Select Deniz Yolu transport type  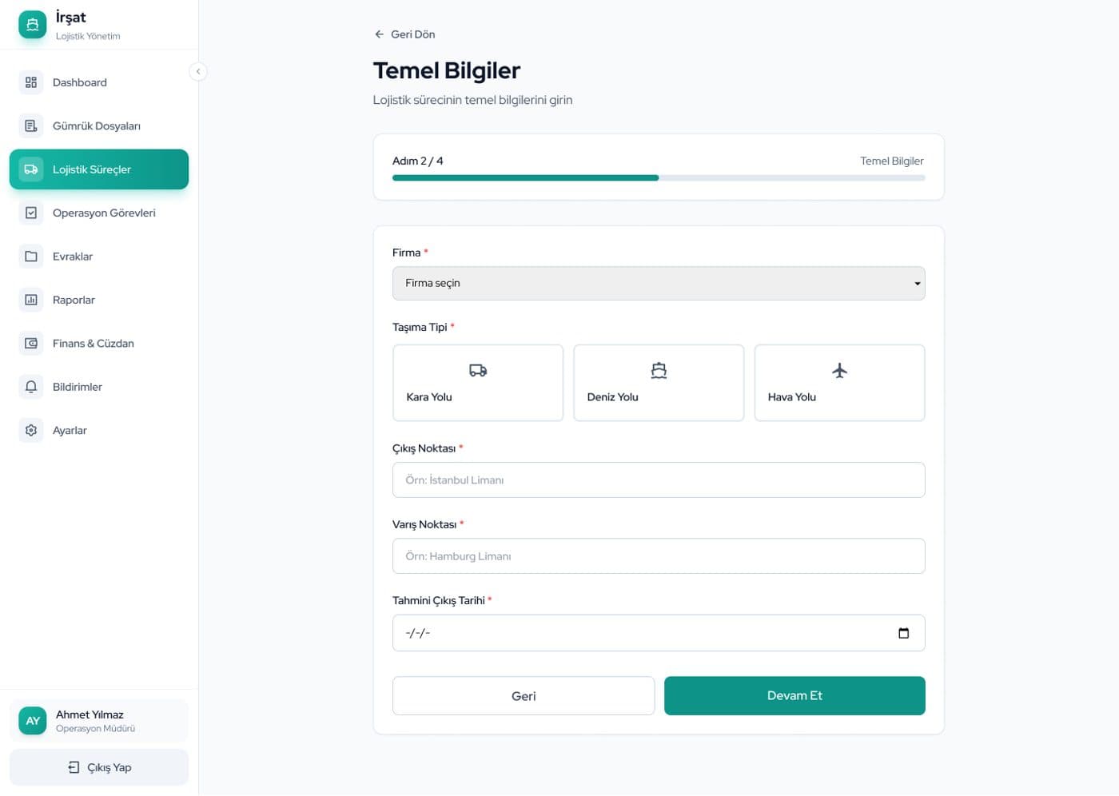click(x=659, y=383)
